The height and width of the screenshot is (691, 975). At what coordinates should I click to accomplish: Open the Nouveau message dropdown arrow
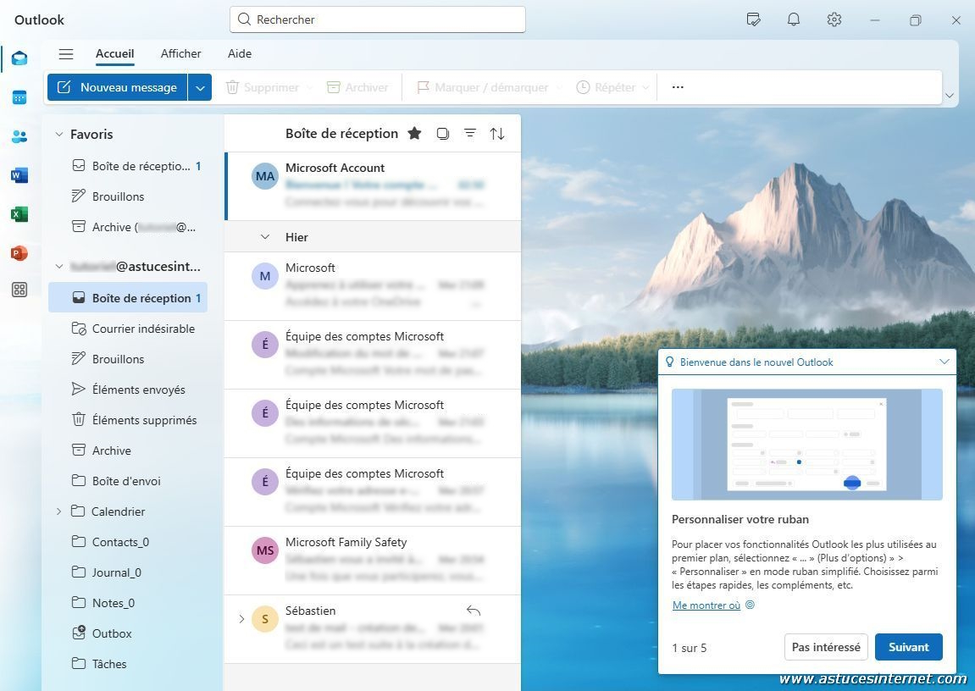point(200,87)
